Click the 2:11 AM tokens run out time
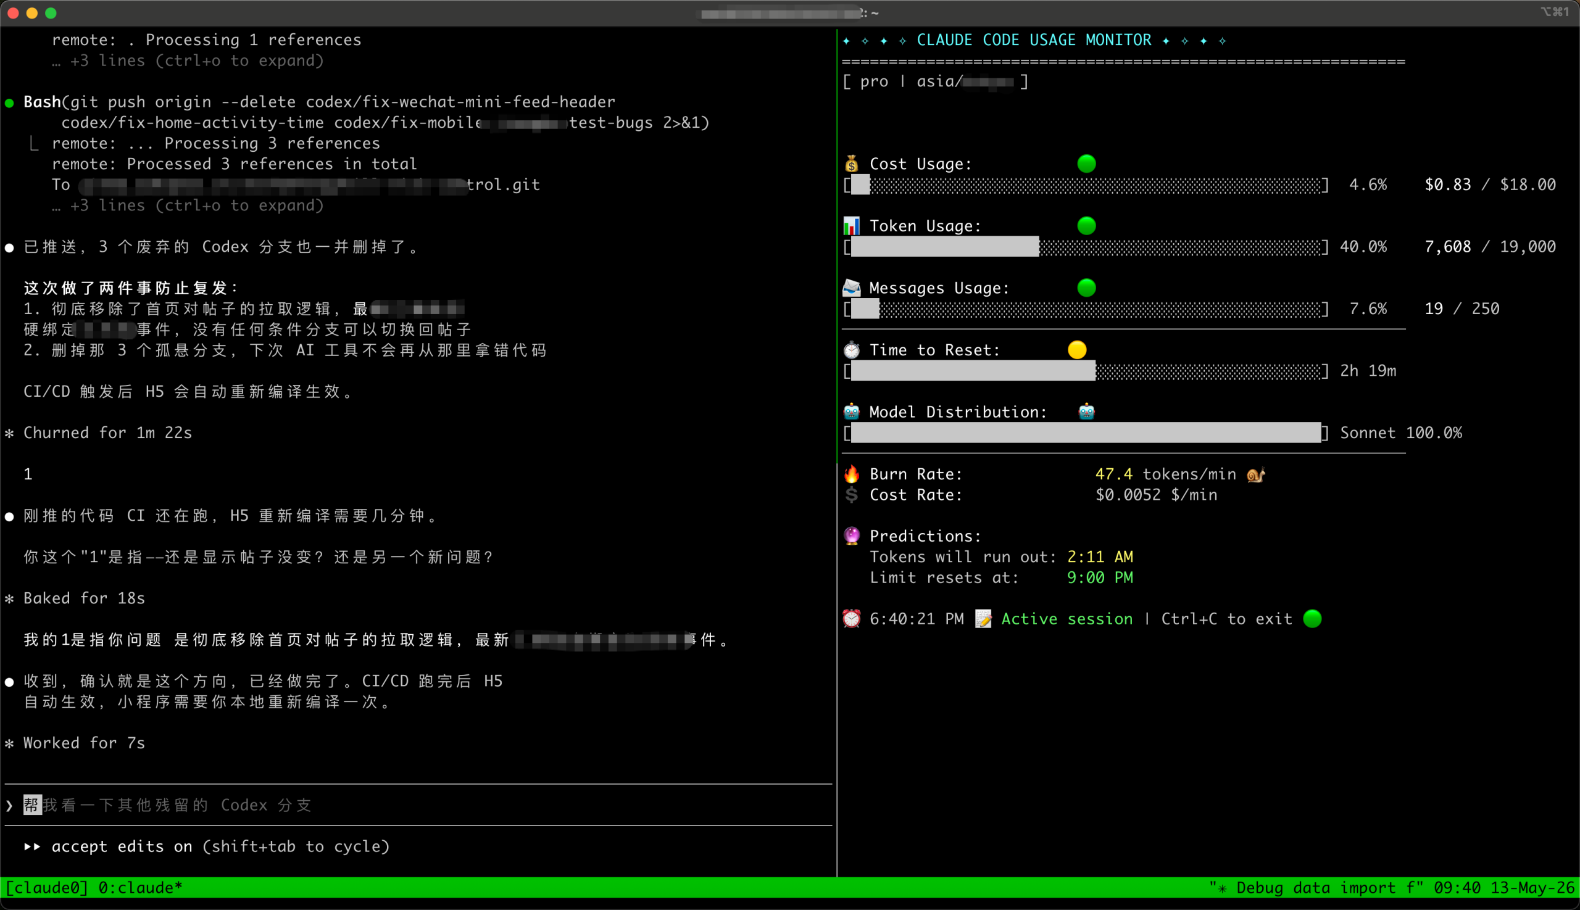 click(x=1100, y=557)
